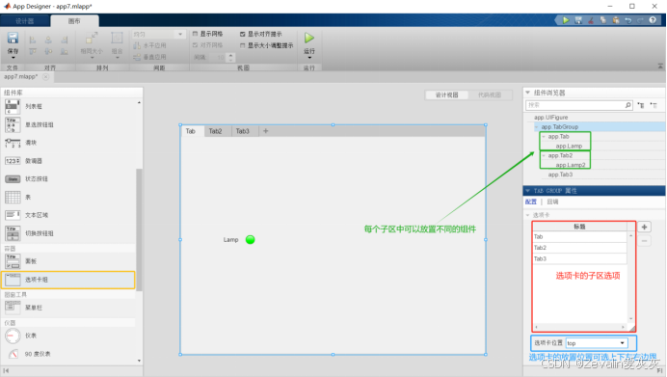Screen dimensions: 667x377
Task: Close the app7.mlapp document tab
Action: coord(45,76)
